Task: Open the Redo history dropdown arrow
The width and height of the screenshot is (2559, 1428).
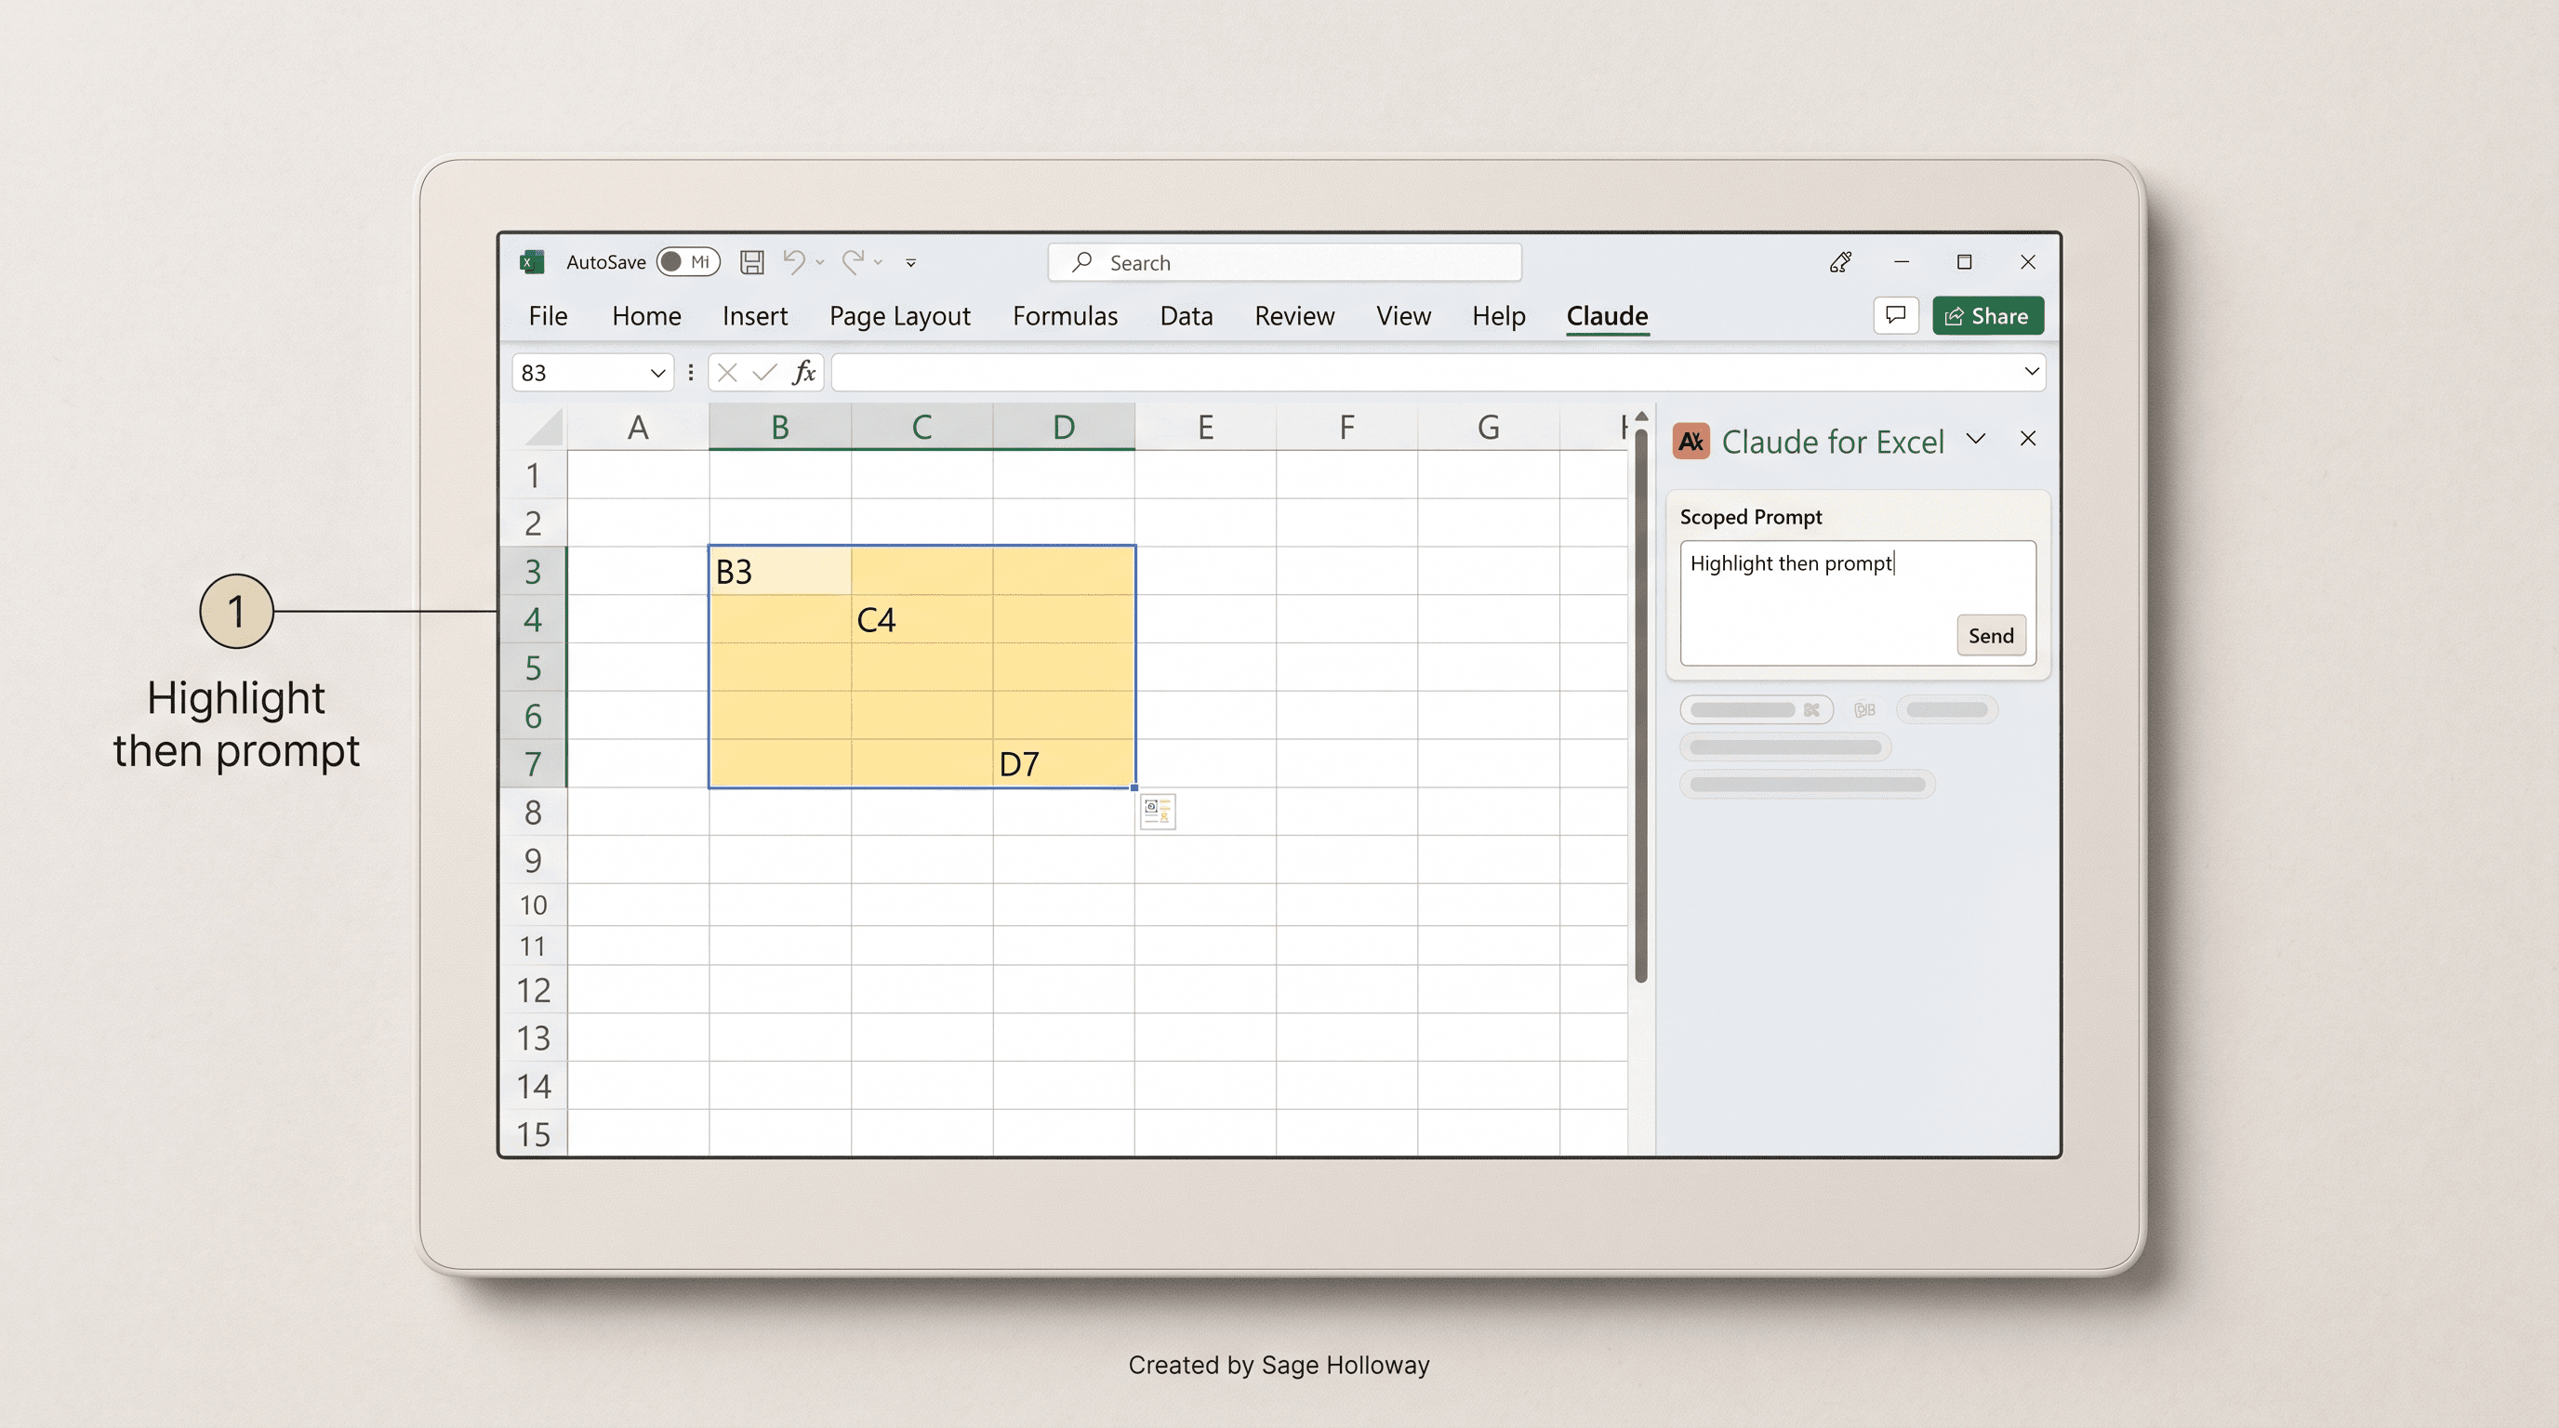Action: click(x=878, y=263)
